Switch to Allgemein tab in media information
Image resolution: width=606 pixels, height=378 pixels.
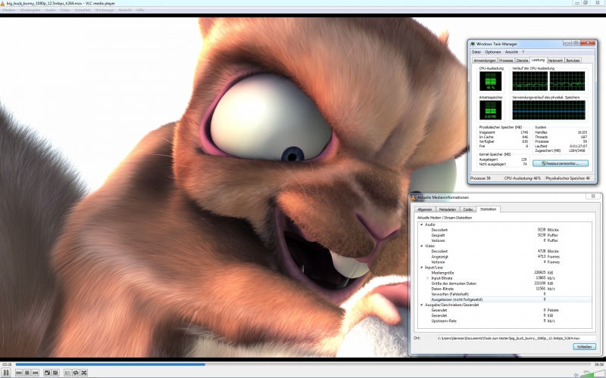[424, 209]
